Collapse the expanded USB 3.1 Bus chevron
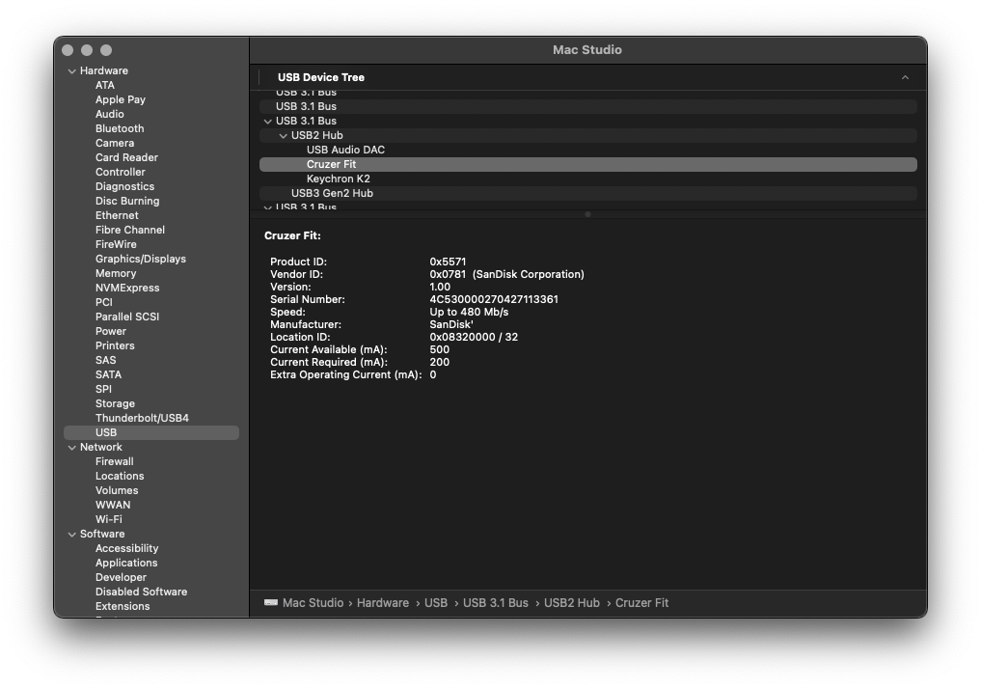The image size is (981, 689). (x=268, y=122)
